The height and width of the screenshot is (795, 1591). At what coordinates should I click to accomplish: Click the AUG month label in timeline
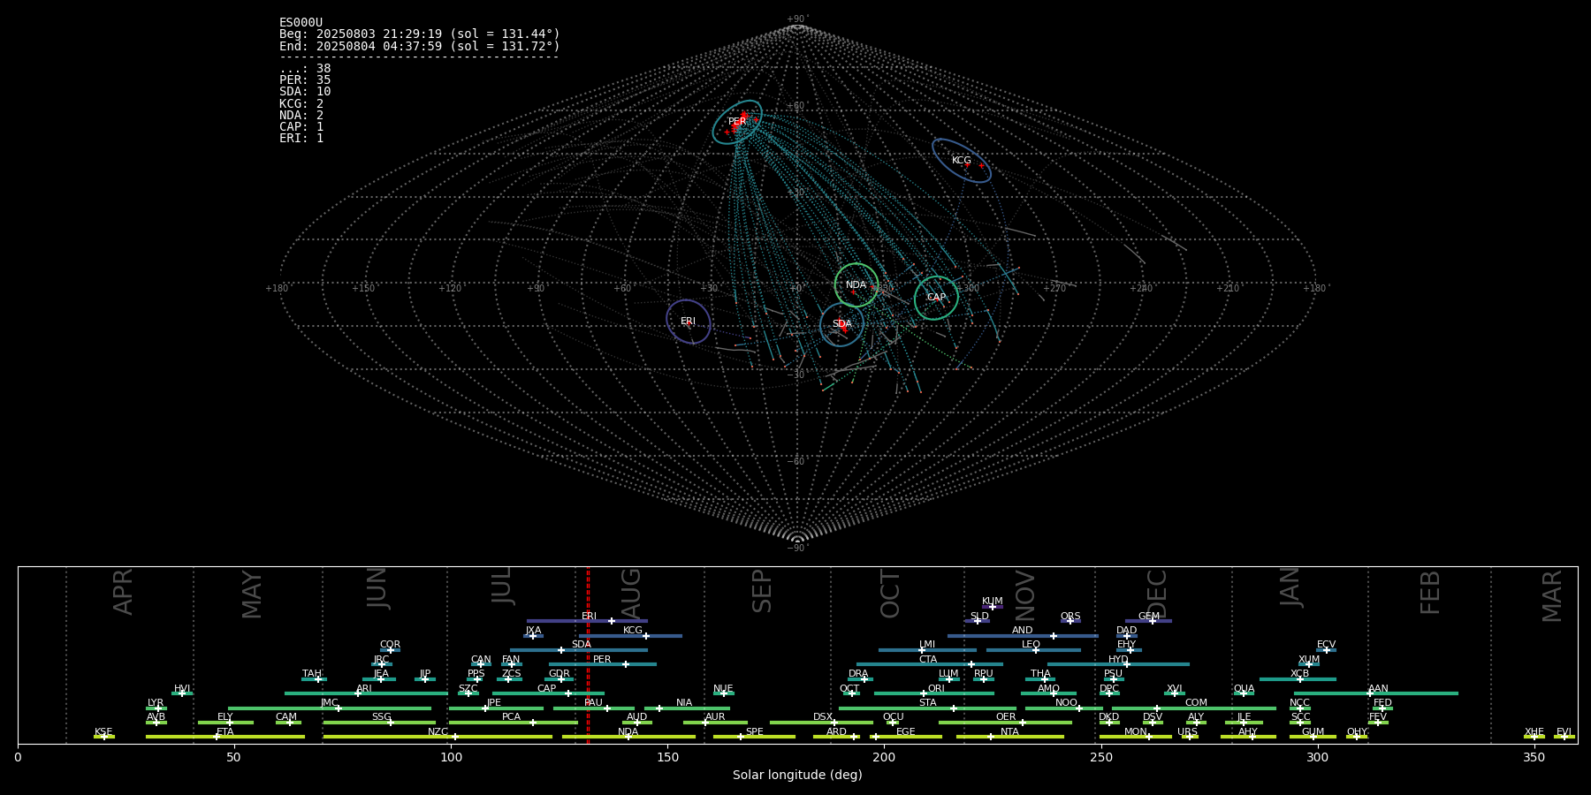pyautogui.click(x=630, y=594)
